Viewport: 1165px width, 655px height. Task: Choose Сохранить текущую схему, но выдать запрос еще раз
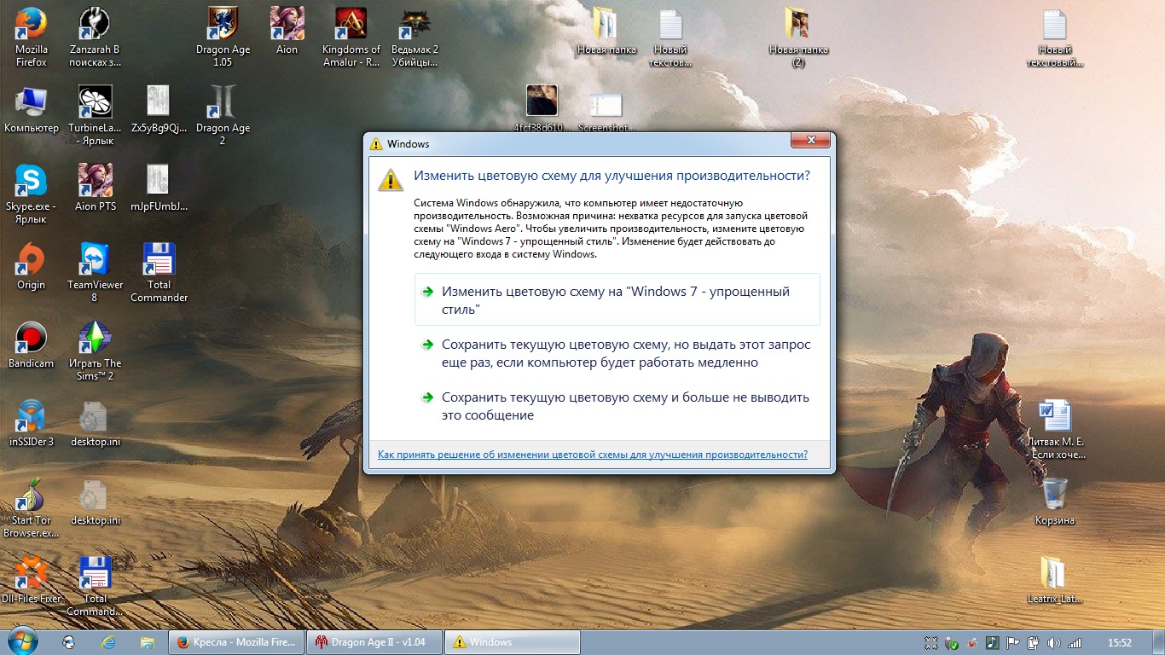617,353
